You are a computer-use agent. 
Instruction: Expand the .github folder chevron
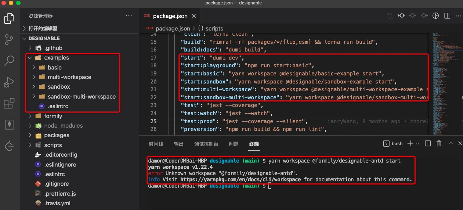30,48
